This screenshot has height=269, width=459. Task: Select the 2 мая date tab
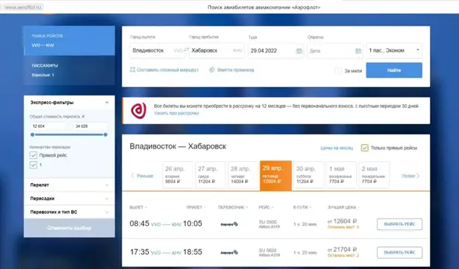pyautogui.click(x=374, y=174)
